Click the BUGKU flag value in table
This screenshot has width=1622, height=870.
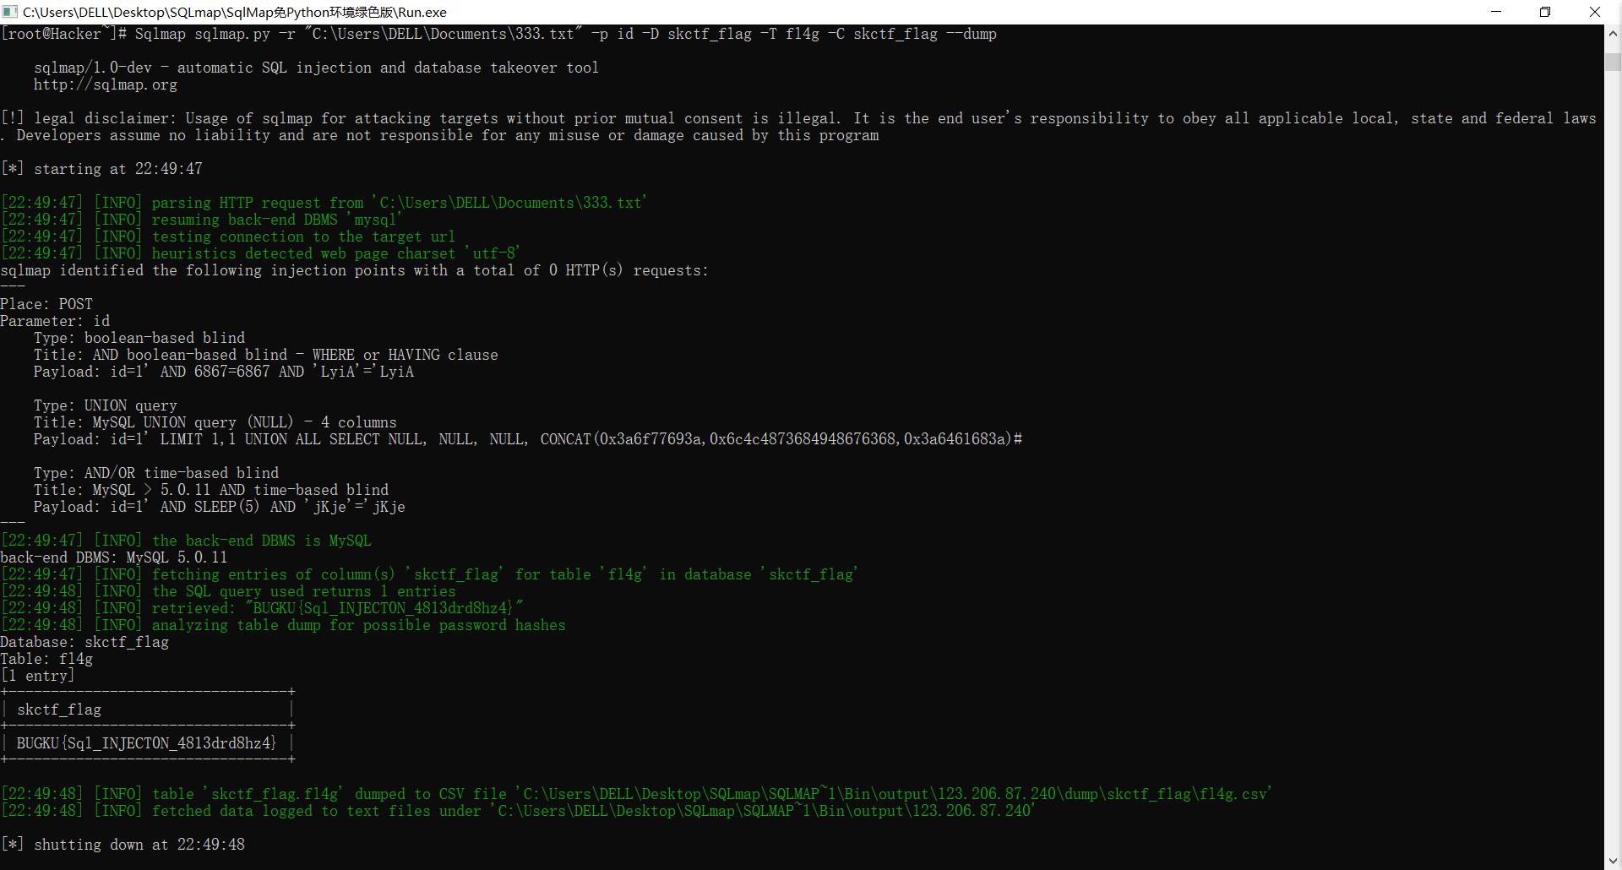(146, 743)
